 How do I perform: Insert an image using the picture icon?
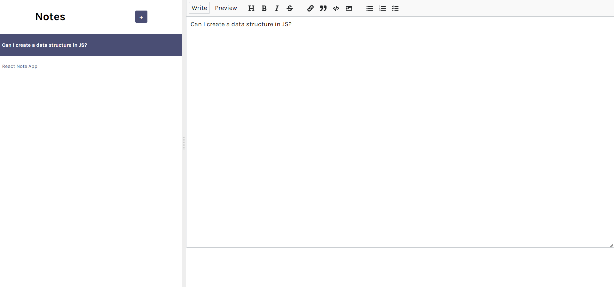(349, 8)
